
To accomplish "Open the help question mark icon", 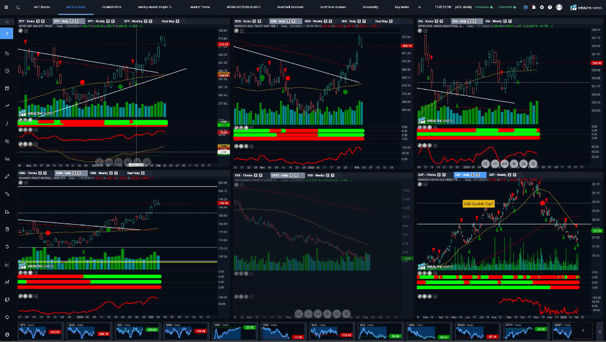I will (x=550, y=7).
